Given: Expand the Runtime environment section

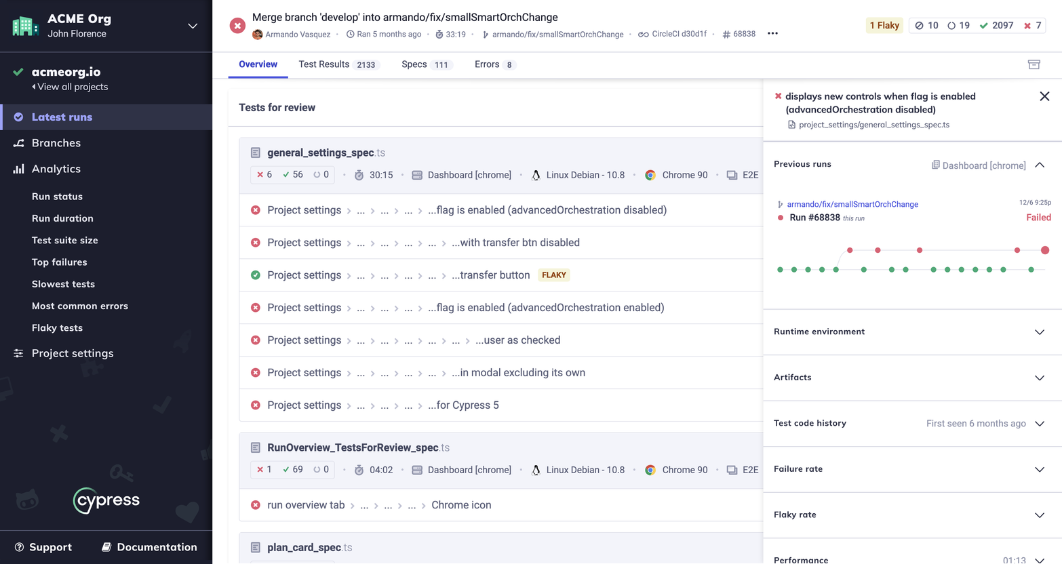Looking at the screenshot, I should (x=1039, y=331).
